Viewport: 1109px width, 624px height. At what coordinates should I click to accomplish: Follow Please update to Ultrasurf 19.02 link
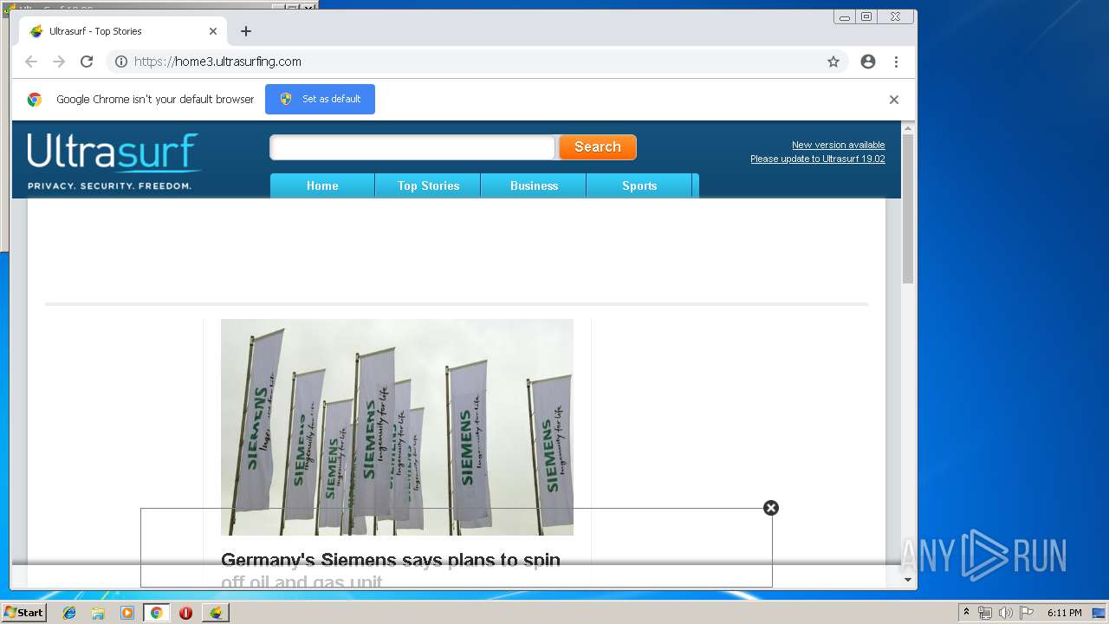(x=818, y=159)
